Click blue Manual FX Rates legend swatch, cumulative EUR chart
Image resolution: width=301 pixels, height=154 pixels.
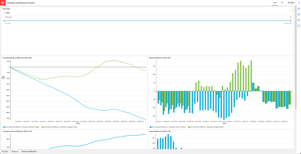tap(4, 127)
